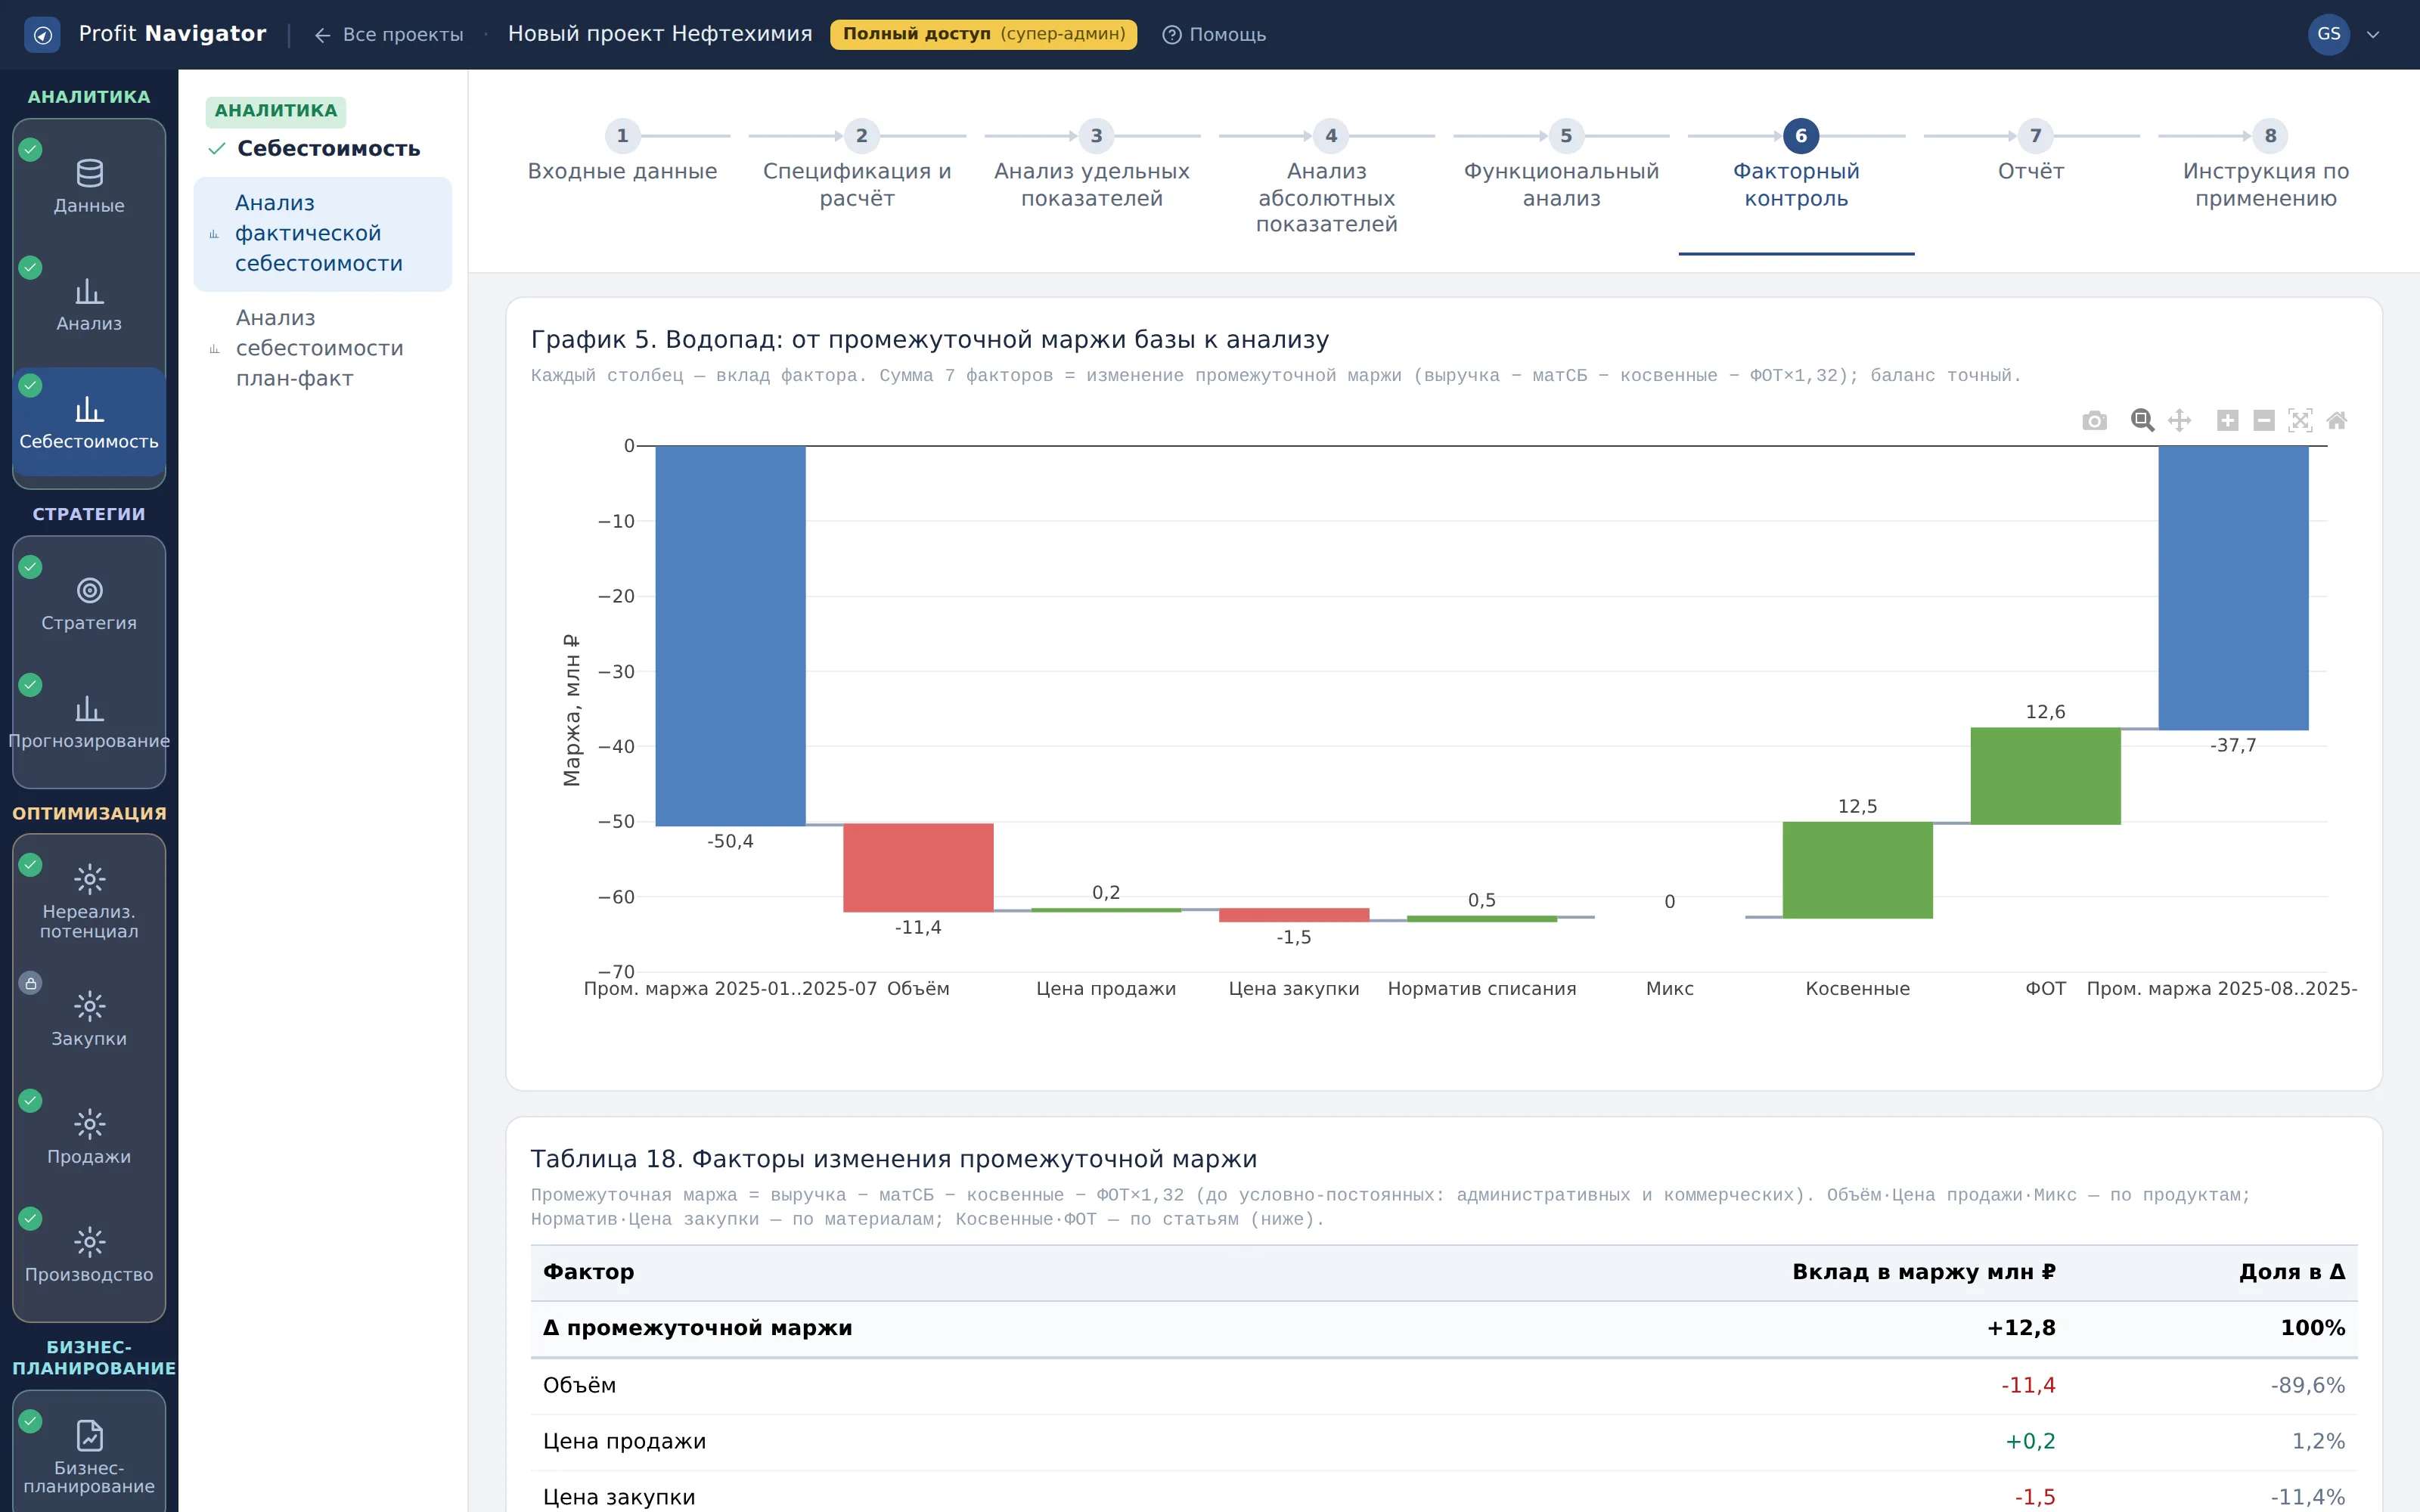This screenshot has height=1512, width=2420.
Task: Open the Прогнозирование sidebar section
Action: (x=89, y=722)
